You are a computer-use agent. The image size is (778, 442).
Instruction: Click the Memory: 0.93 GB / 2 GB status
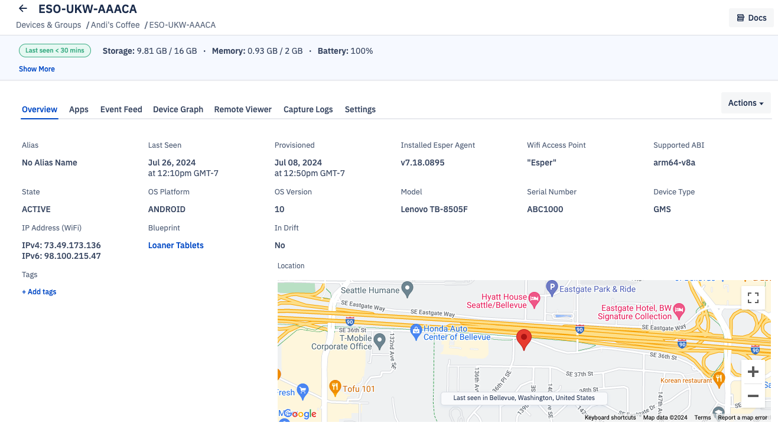(258, 51)
